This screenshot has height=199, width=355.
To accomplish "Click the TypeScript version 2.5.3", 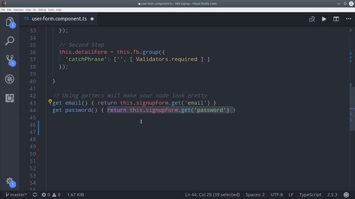I will 332,195.
